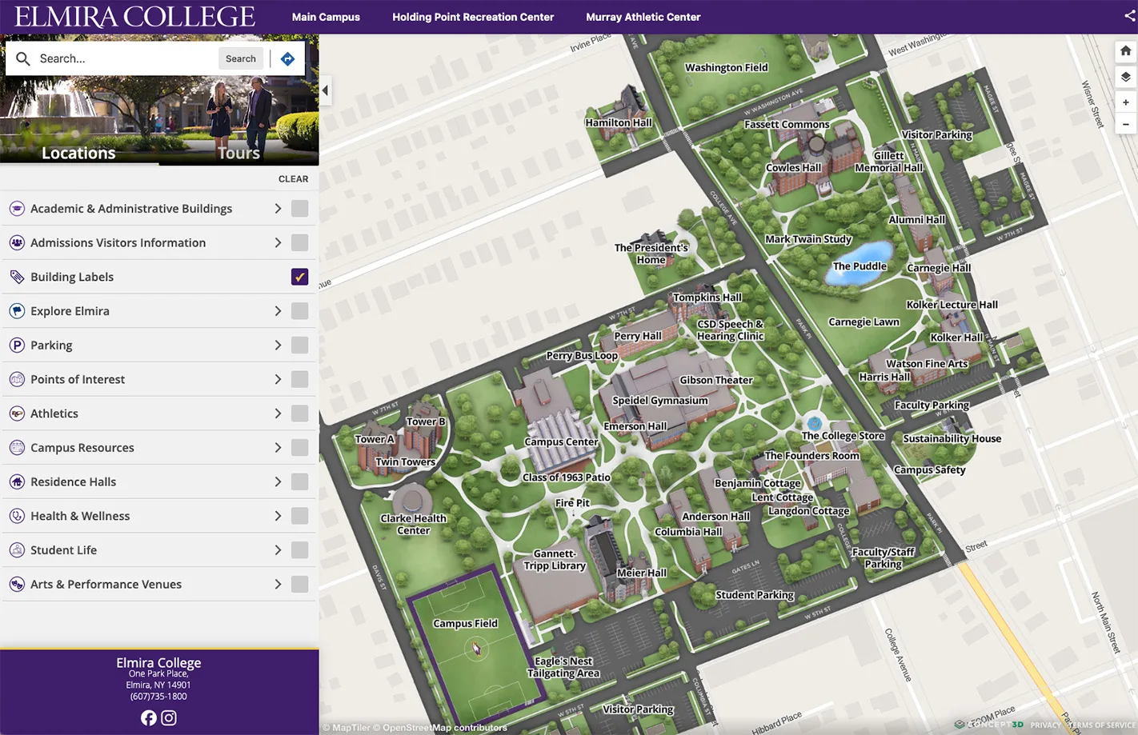Enable the Parking category checkbox
This screenshot has width=1138, height=735.
pos(299,345)
